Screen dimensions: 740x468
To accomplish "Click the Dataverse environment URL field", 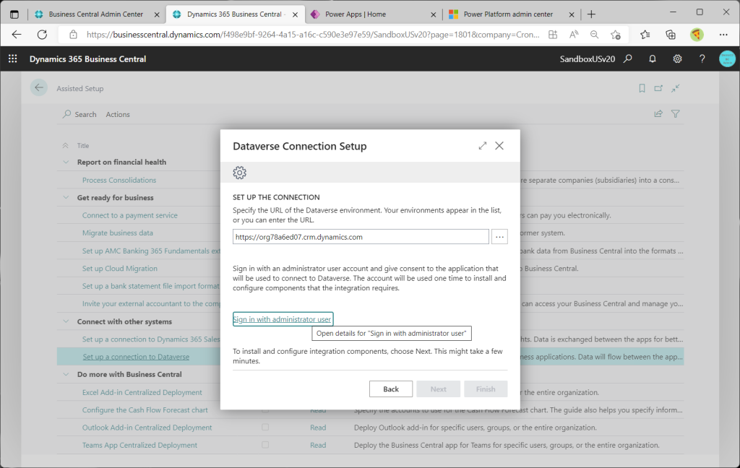I will [x=361, y=237].
